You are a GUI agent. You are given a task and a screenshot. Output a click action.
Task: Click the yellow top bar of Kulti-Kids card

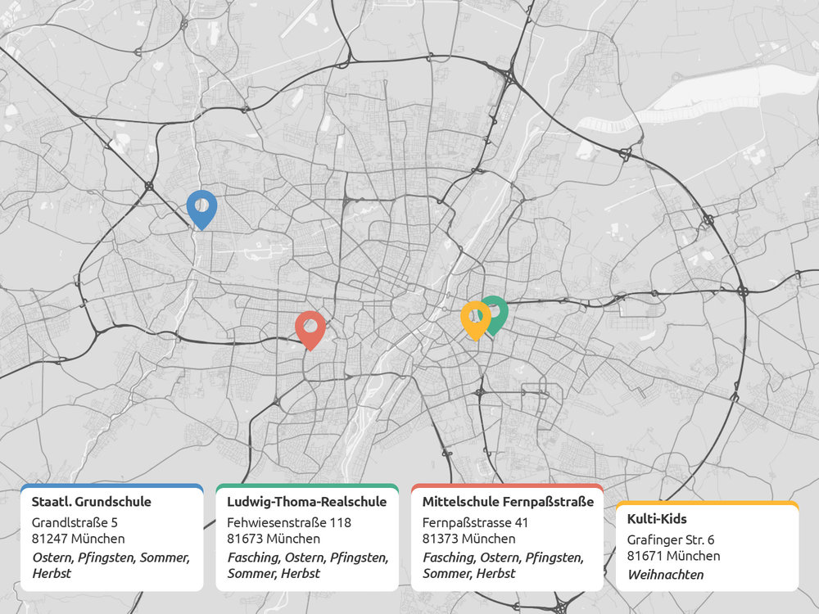(x=707, y=503)
